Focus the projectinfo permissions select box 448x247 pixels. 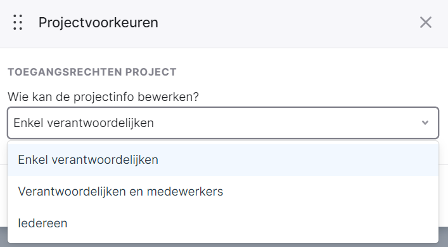[223, 123]
